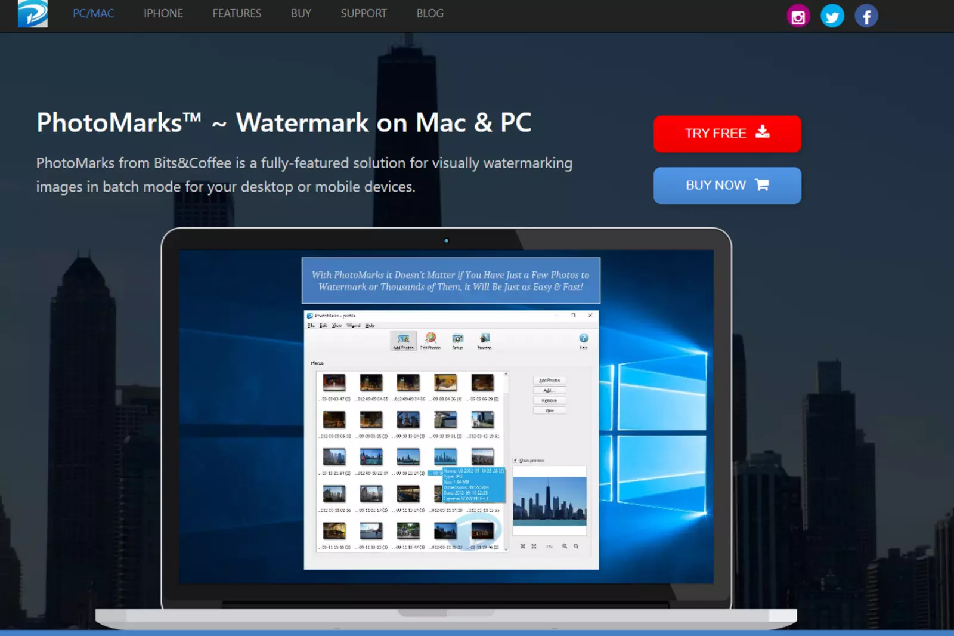The height and width of the screenshot is (636, 954).
Task: Visit the BLOG navigation item
Action: [430, 13]
